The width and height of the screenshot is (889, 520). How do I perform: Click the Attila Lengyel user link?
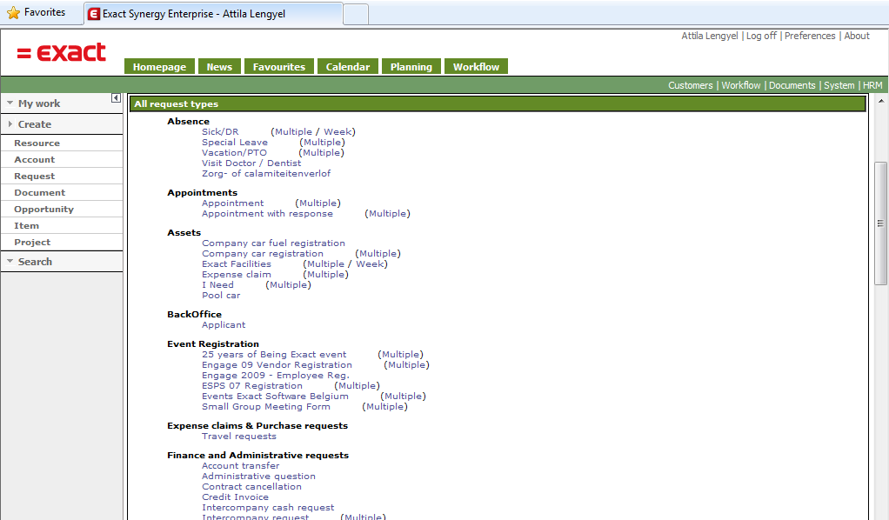(709, 36)
